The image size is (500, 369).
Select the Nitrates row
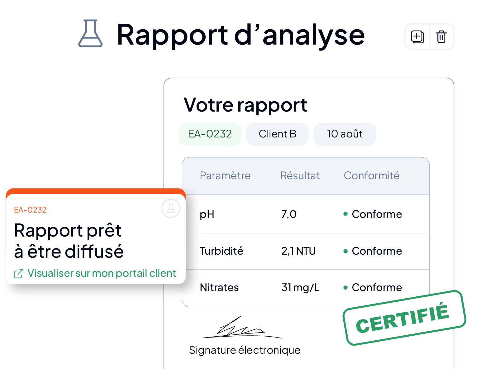tap(306, 288)
